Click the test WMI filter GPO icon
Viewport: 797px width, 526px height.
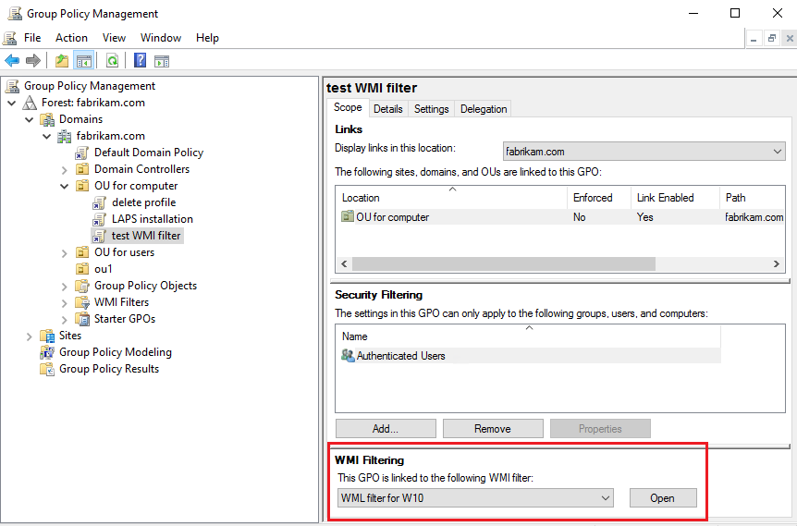99,236
